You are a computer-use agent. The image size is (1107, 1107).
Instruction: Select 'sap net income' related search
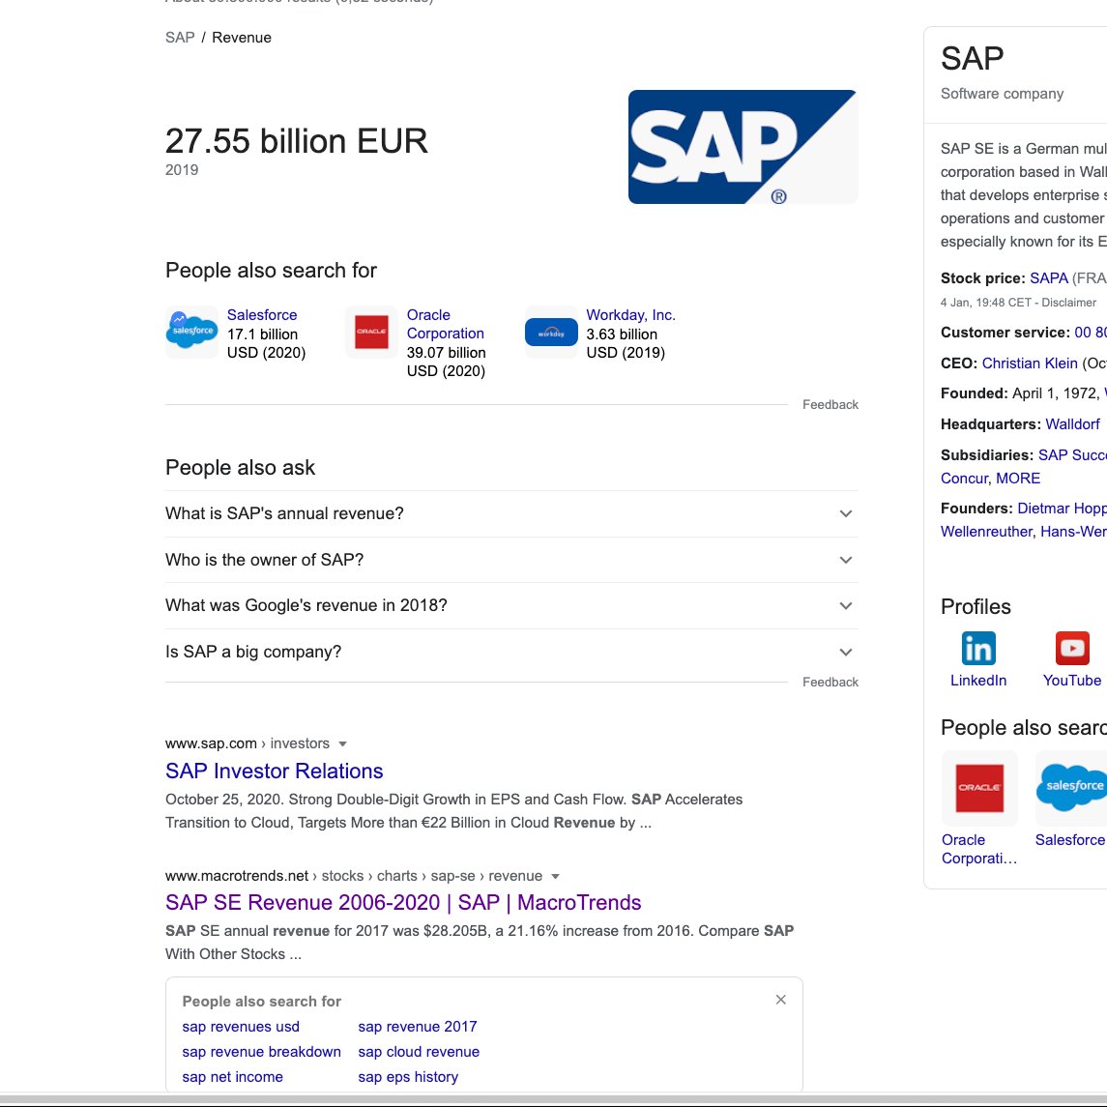point(232,1077)
